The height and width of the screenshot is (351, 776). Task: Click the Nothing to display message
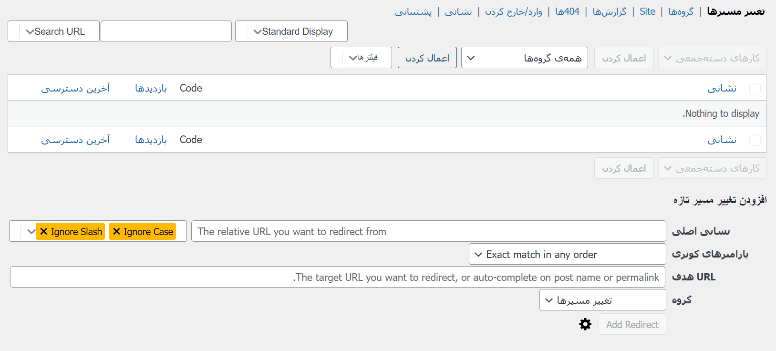(x=721, y=114)
